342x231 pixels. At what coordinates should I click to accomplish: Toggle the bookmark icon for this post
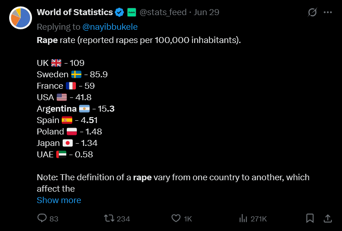tap(310, 218)
